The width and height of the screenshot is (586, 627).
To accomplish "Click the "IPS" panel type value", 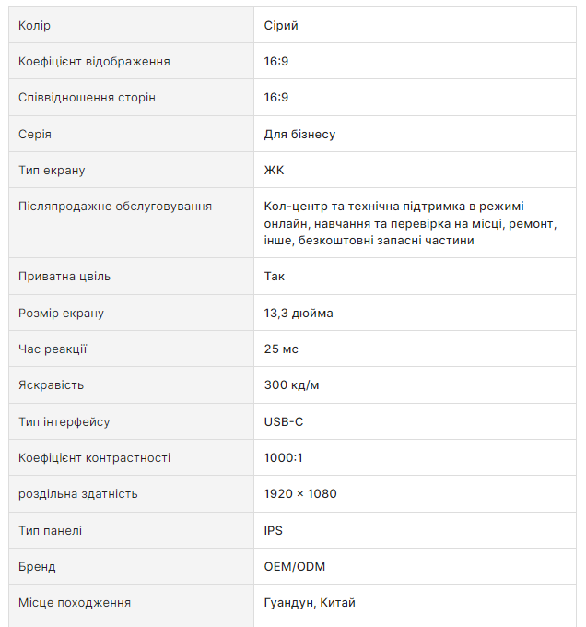I will click(x=274, y=530).
